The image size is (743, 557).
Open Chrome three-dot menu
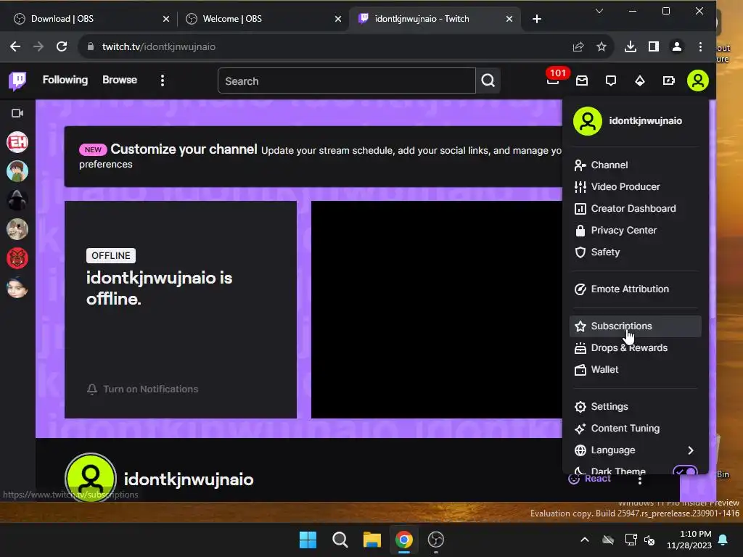(x=700, y=46)
